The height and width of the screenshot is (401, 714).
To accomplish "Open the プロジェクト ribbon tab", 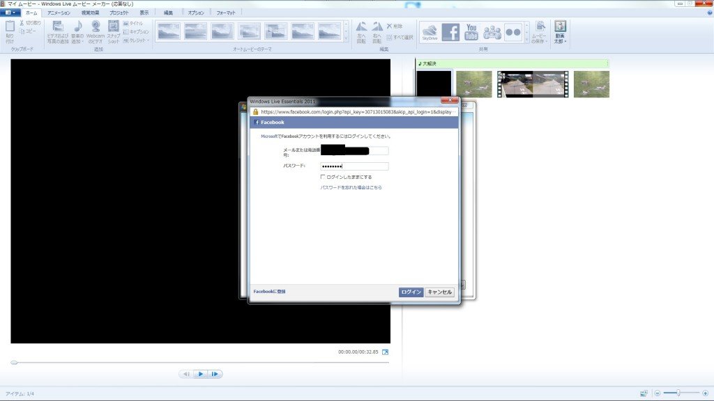I will pos(119,13).
